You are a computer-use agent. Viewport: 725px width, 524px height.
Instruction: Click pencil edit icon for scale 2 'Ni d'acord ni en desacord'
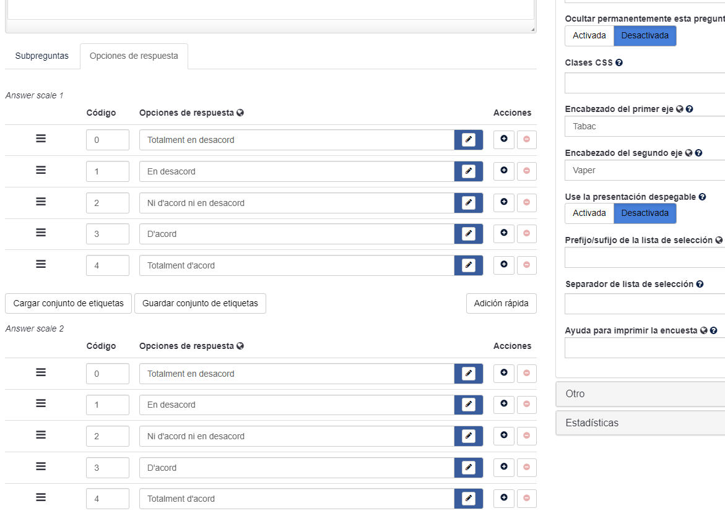tap(469, 436)
